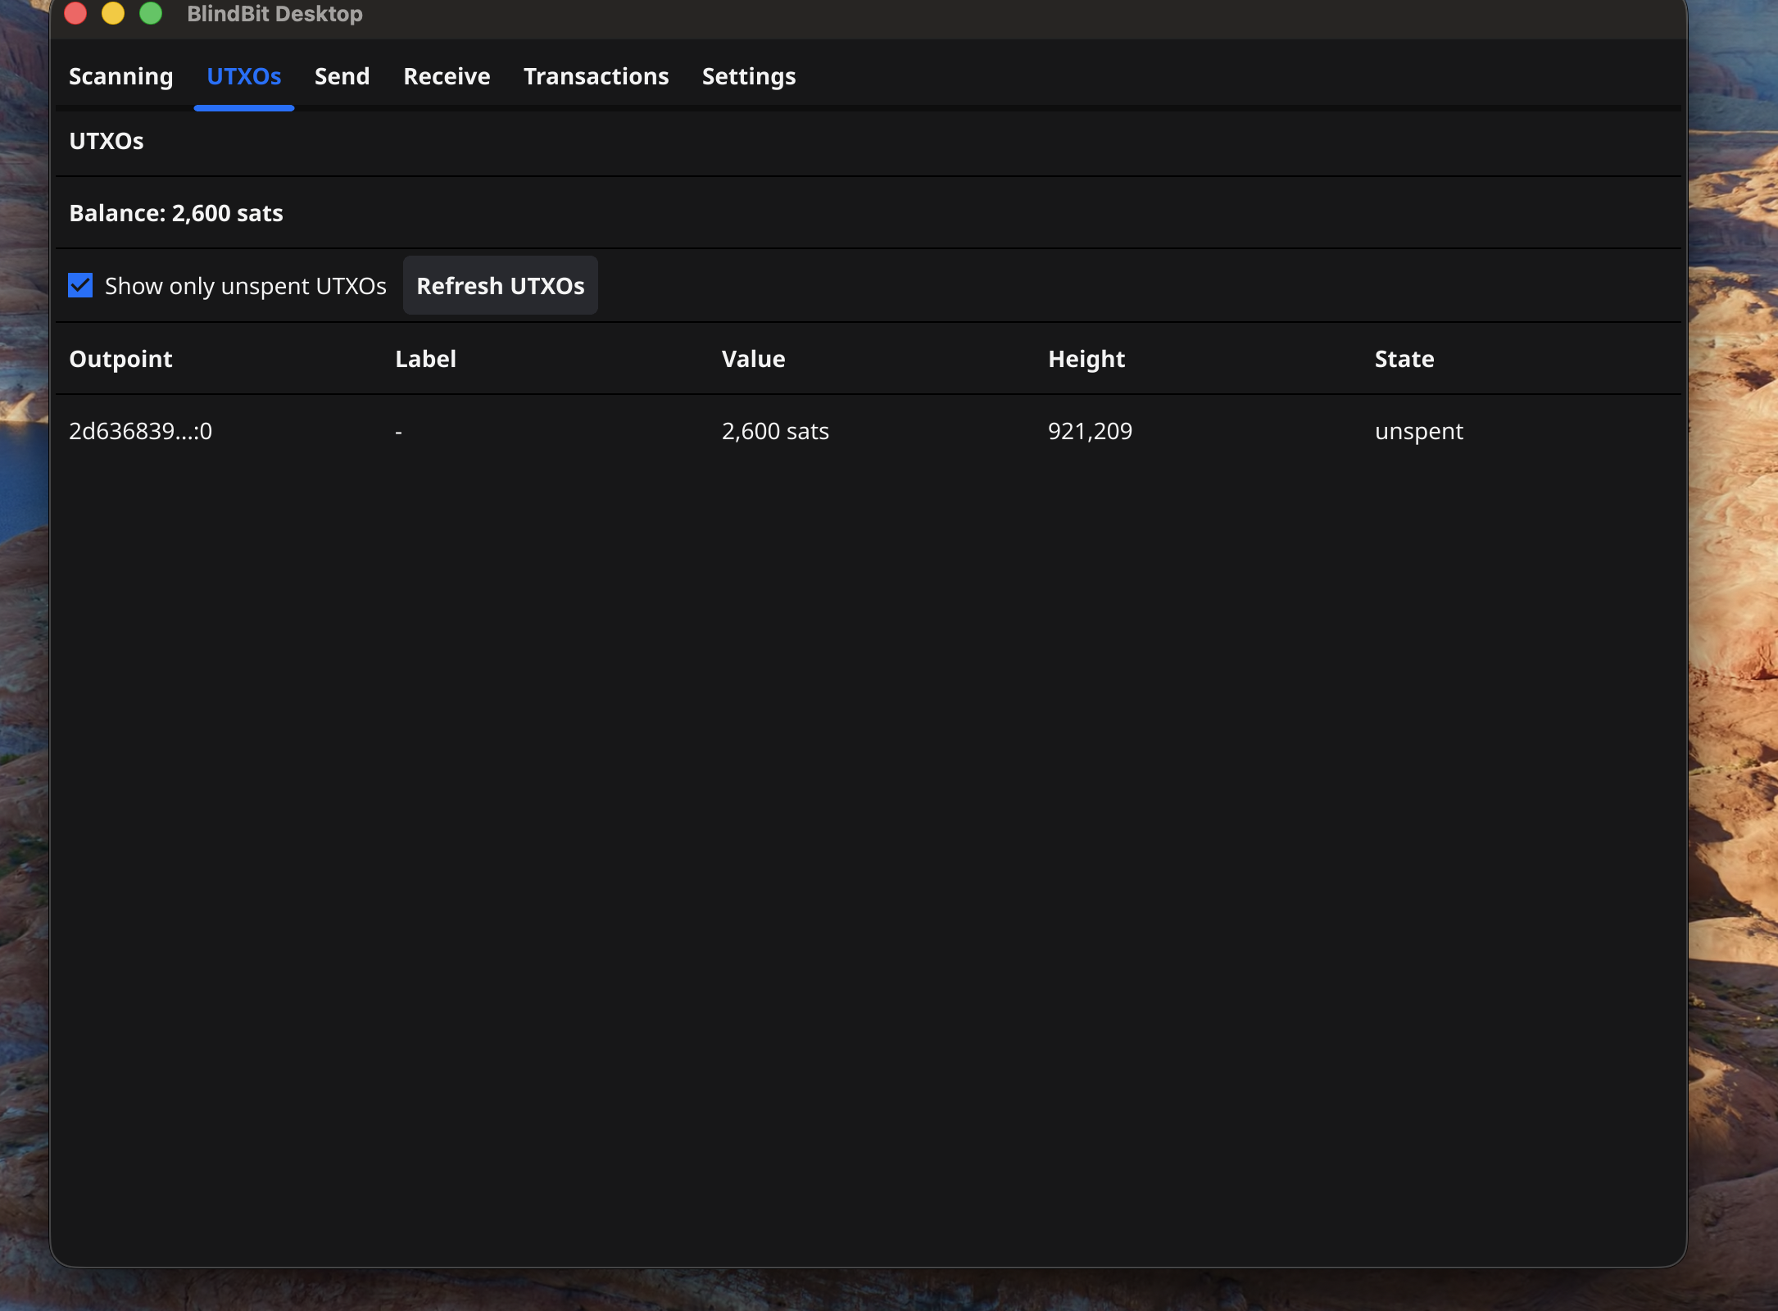Click the Label column header
Screen dimensions: 1778x1311
tap(425, 359)
